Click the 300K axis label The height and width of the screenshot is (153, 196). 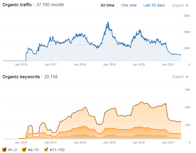187,16
